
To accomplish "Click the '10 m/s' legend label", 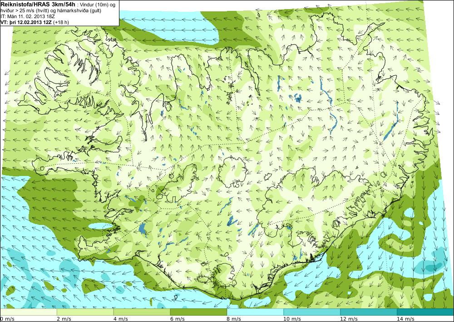I will tap(292, 319).
